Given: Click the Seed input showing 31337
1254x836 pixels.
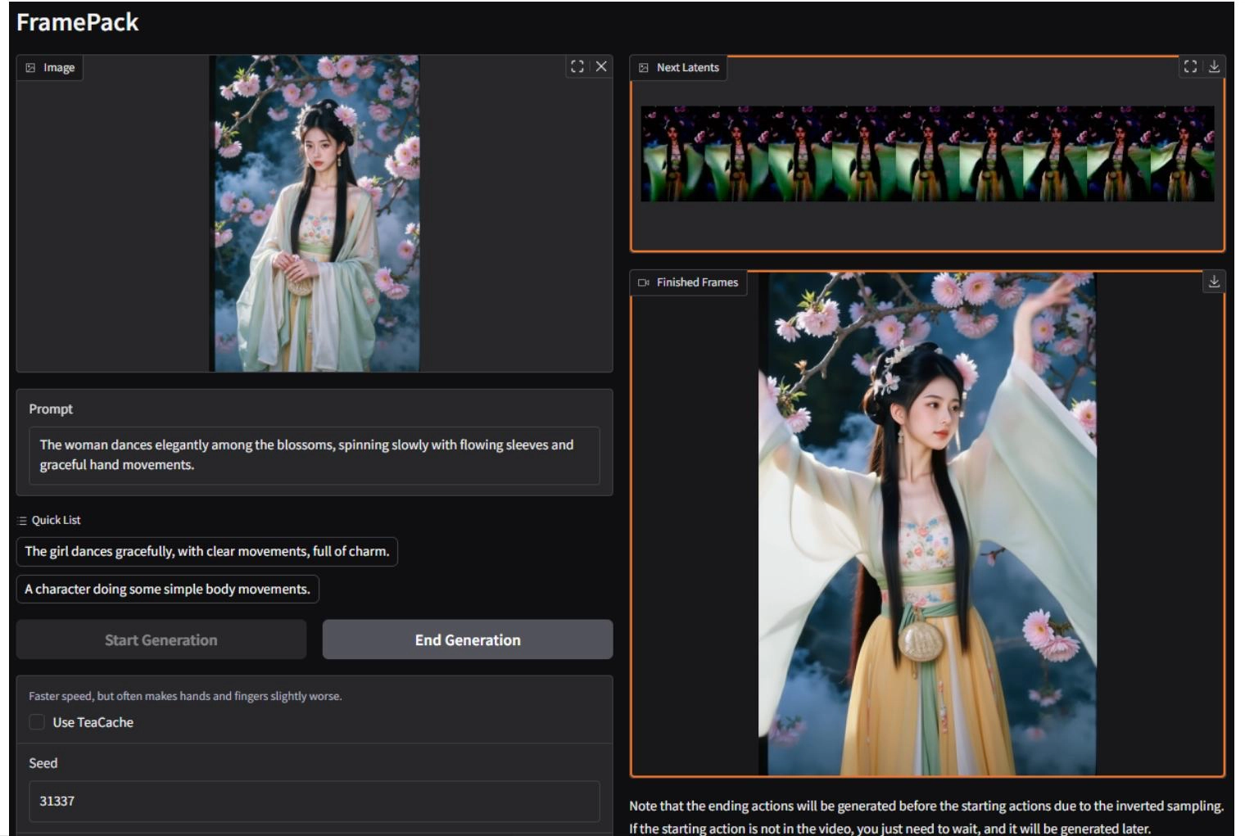Looking at the screenshot, I should click(x=314, y=801).
